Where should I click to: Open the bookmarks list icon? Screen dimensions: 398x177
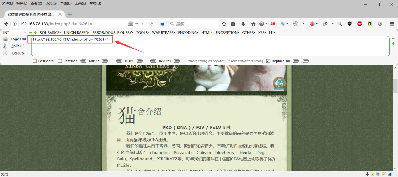pyautogui.click(x=233, y=24)
